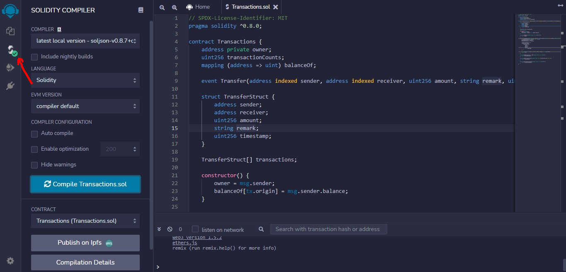Click the 'constructor() {' code line
The width and height of the screenshot is (566, 272).
pyautogui.click(x=225, y=176)
